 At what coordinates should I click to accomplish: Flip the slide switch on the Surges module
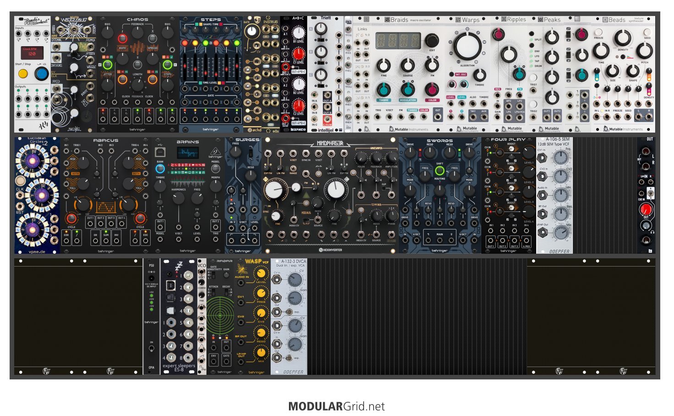pyautogui.click(x=251, y=153)
